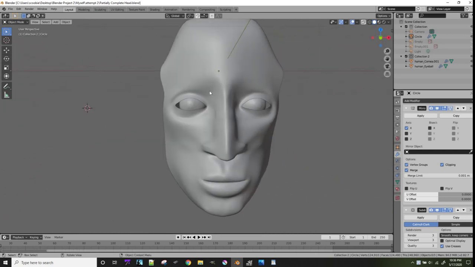
Task: Click the U Offset slider field
Action: point(438,194)
